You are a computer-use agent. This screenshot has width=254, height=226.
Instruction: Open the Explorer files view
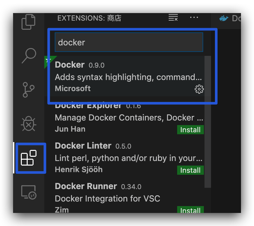pyautogui.click(x=29, y=22)
